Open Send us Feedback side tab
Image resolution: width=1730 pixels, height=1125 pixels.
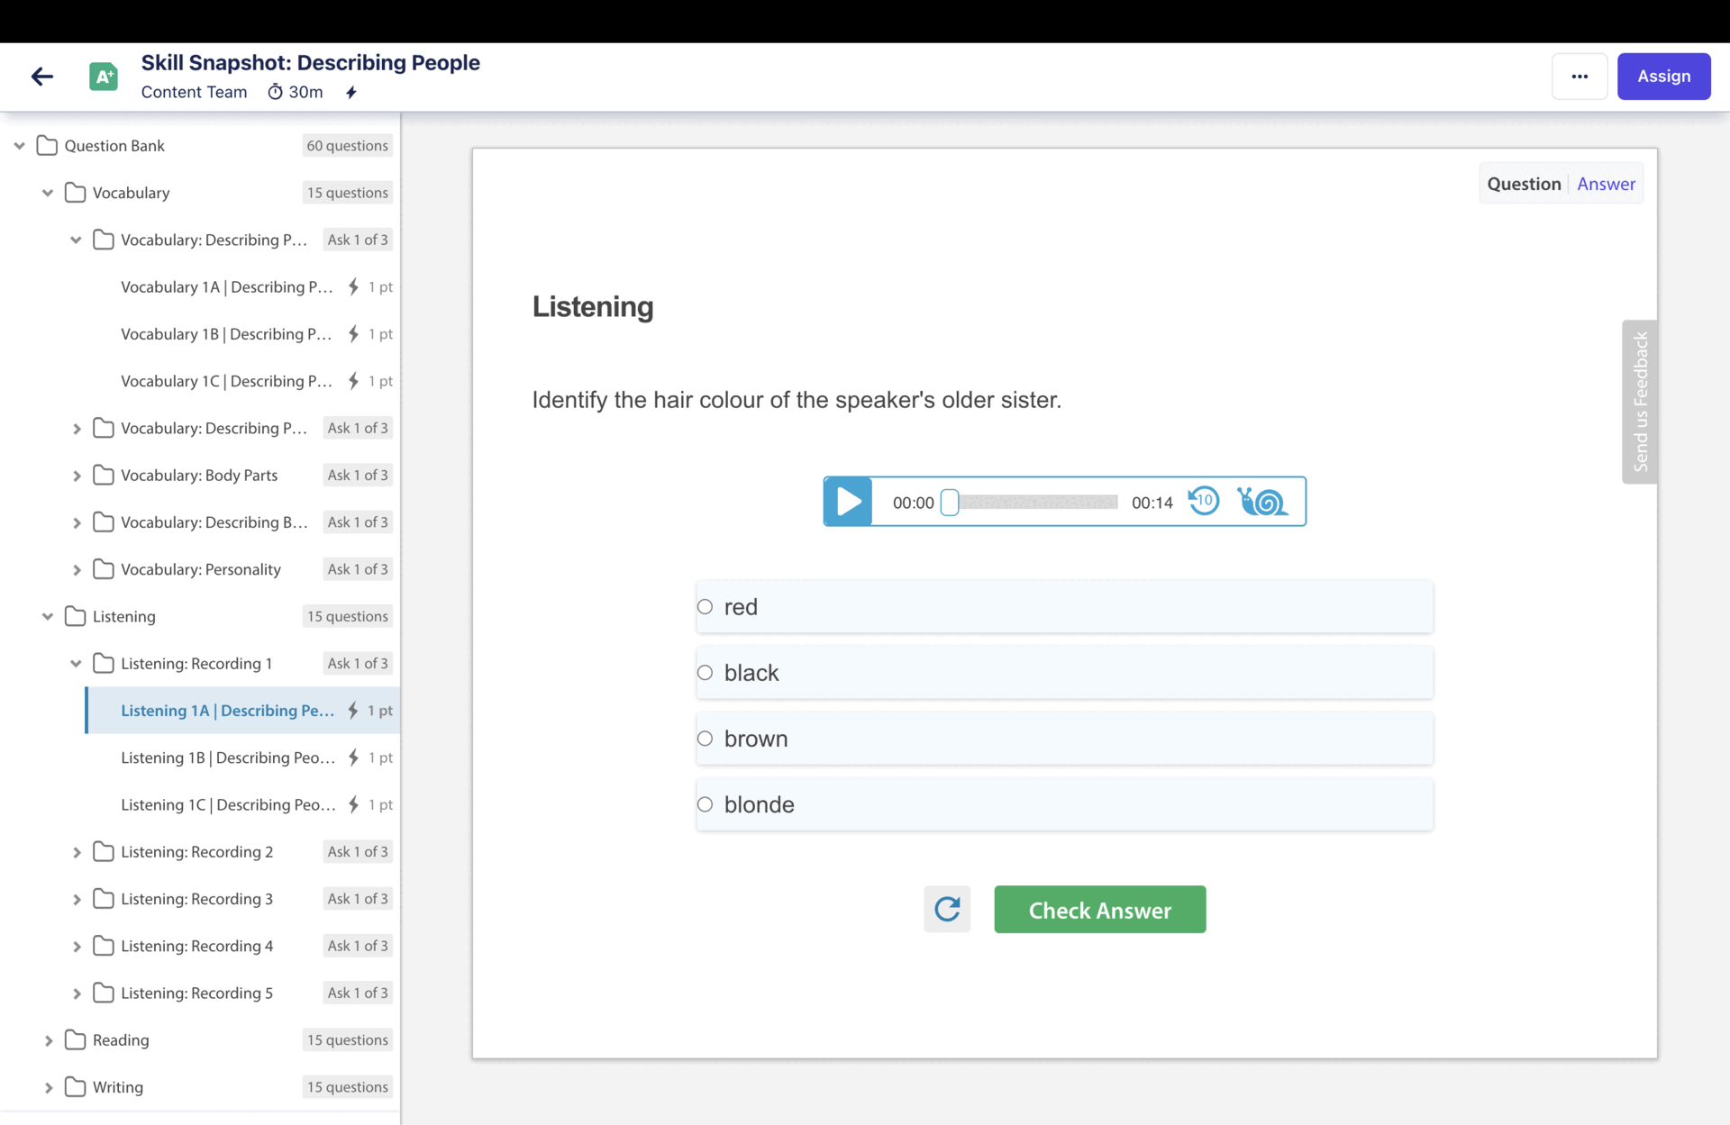tap(1640, 402)
